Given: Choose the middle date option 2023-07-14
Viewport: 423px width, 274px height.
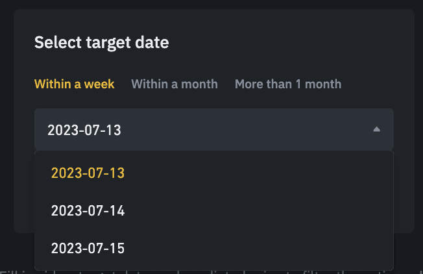Looking at the screenshot, I should tap(88, 211).
